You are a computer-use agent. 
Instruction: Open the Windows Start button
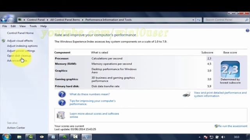6,137
